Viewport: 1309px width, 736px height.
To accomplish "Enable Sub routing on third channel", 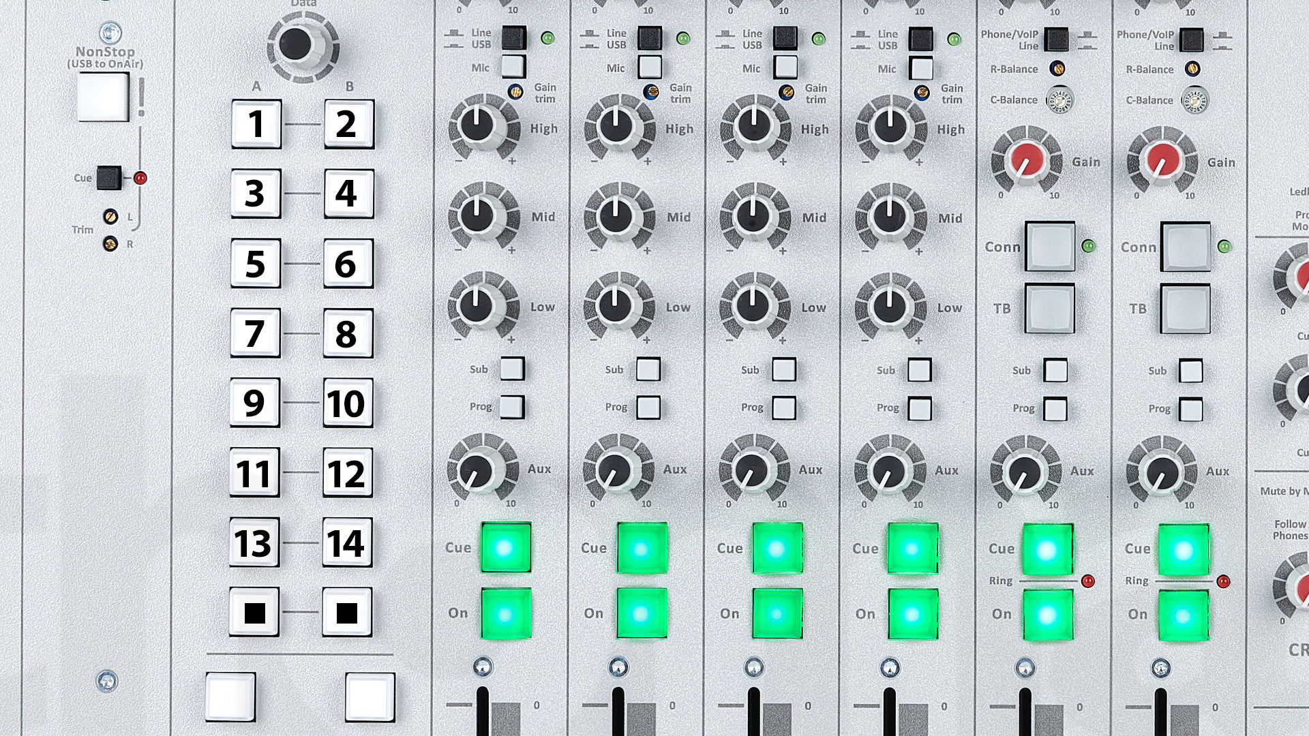I will pyautogui.click(x=783, y=370).
